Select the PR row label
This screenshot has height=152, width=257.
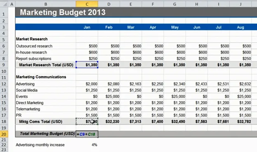pyautogui.click(x=19, y=115)
